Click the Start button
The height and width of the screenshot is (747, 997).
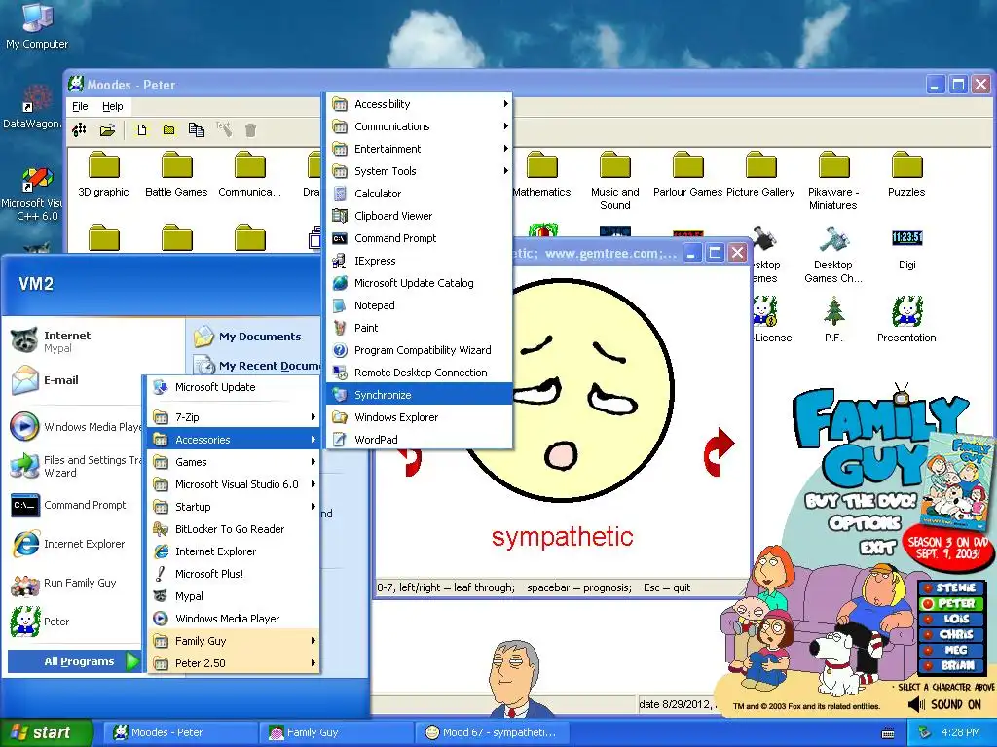46,733
